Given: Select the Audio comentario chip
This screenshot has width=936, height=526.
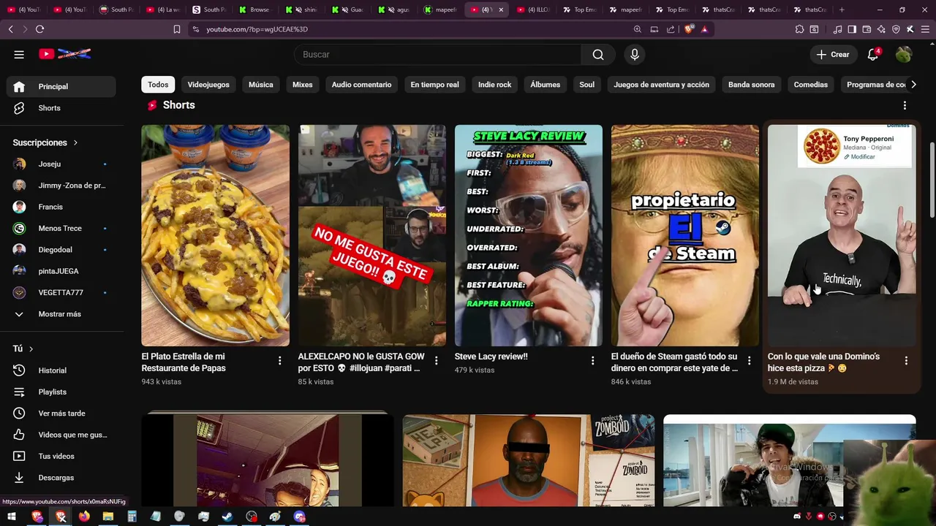Looking at the screenshot, I should pos(361,85).
